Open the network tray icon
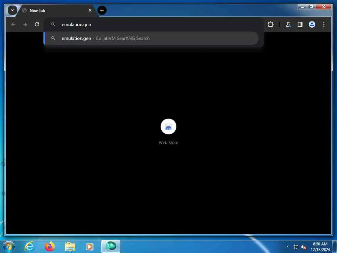Viewport: 337px width, 253px height. [x=296, y=247]
